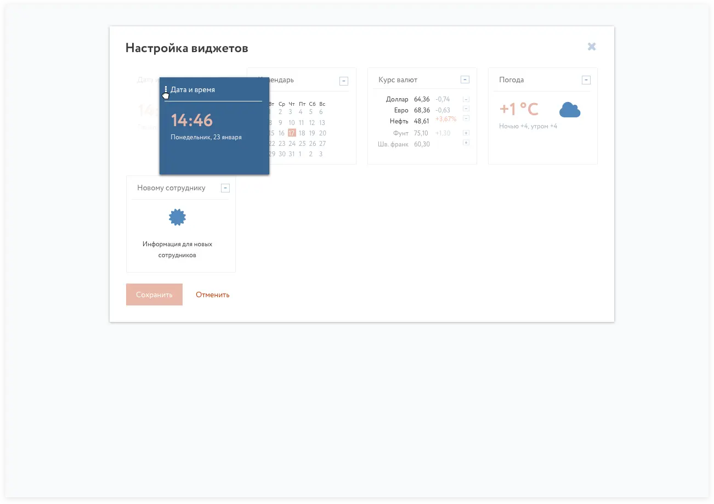Click the Вс weekday header

[322, 104]
